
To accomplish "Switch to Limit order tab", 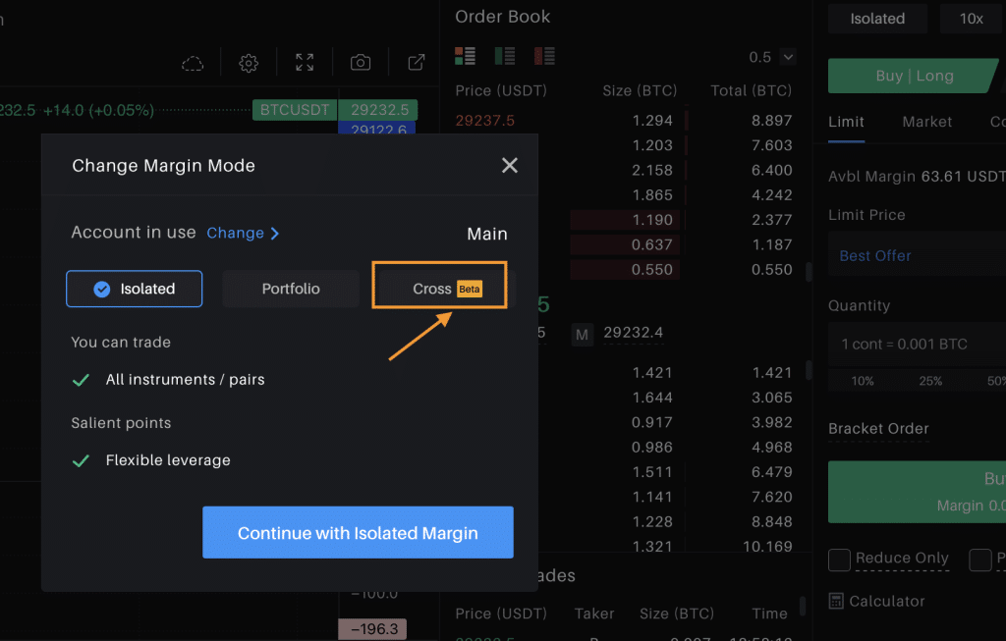I will click(846, 122).
